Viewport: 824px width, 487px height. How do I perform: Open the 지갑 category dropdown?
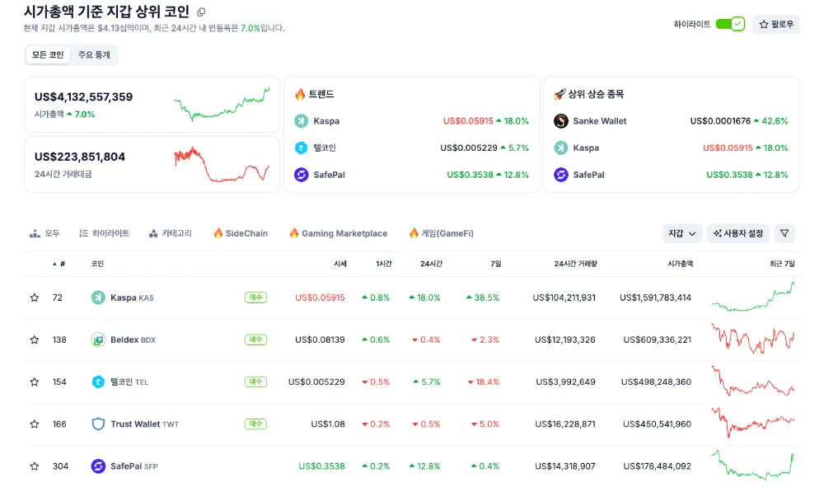[681, 233]
